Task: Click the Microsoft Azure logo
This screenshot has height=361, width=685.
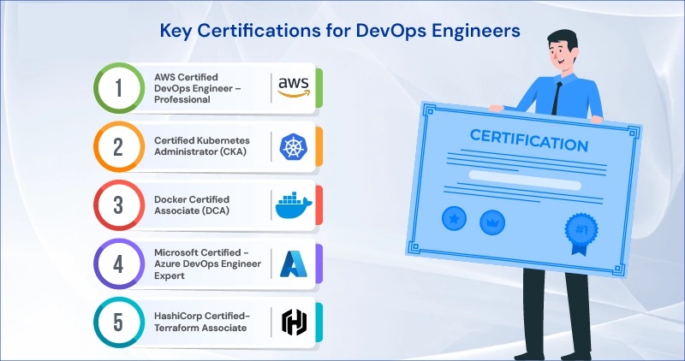Action: [294, 263]
